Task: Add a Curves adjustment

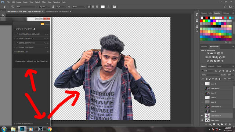Action: tap(215, 53)
